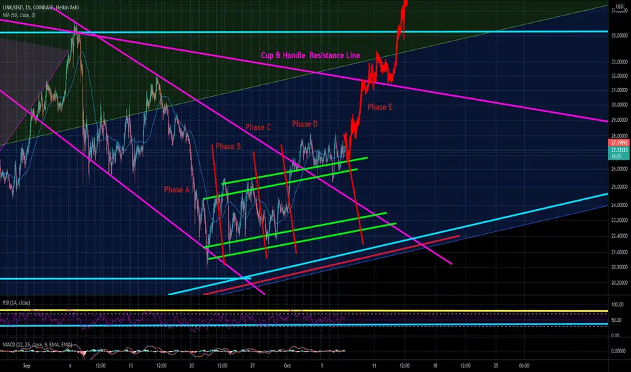Click the '20' date on time axis
631x372 pixels.
[x=192, y=366]
